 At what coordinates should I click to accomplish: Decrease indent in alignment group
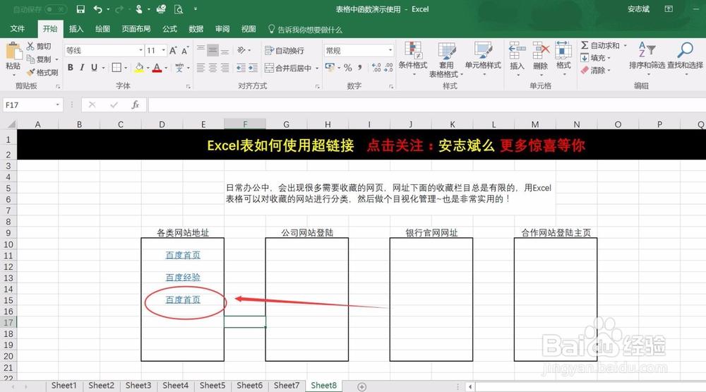coord(241,68)
